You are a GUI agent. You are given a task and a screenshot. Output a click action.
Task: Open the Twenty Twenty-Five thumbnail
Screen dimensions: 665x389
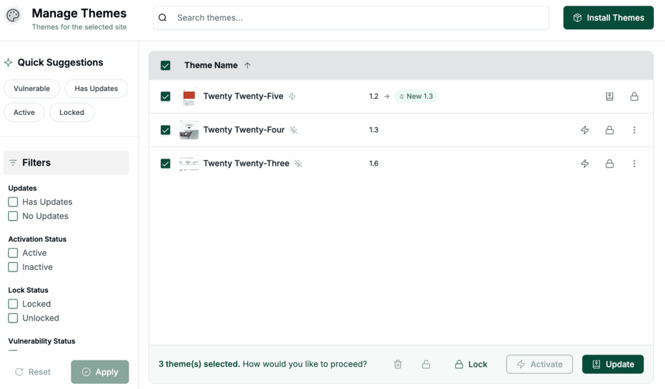pos(189,97)
